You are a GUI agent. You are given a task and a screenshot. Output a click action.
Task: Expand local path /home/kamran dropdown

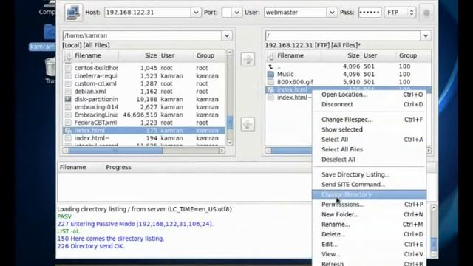pos(227,35)
